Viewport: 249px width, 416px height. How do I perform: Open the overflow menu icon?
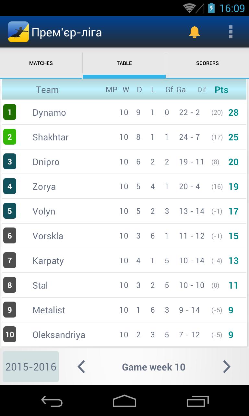231,32
